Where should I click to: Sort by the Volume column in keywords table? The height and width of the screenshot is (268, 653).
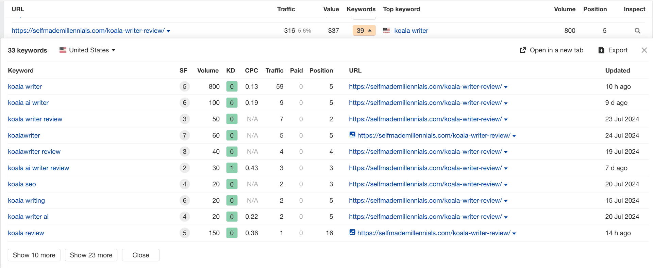point(208,70)
